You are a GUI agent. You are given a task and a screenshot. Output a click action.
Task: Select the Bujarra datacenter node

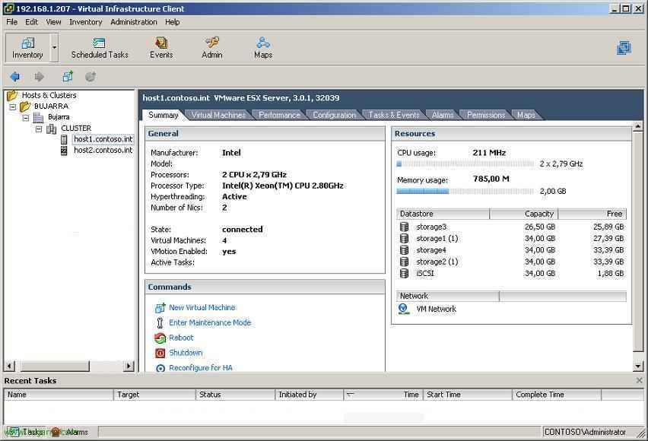59,117
